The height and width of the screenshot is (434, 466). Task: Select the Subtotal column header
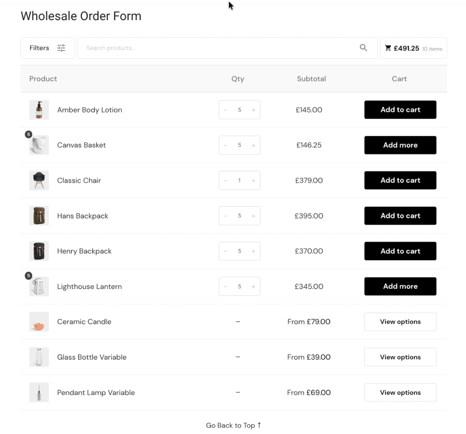(x=311, y=79)
